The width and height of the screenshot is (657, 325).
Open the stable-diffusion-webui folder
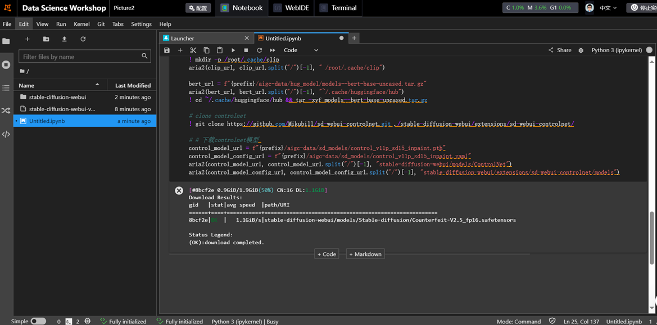[x=57, y=97]
